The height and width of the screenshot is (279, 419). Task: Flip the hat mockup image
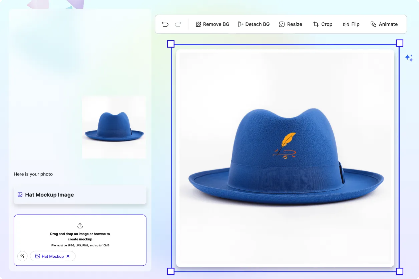coord(351,24)
